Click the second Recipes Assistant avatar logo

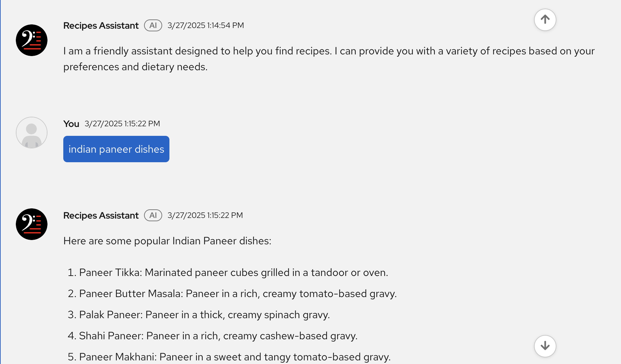pyautogui.click(x=32, y=224)
